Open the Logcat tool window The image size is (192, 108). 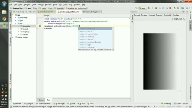click(x=29, y=103)
